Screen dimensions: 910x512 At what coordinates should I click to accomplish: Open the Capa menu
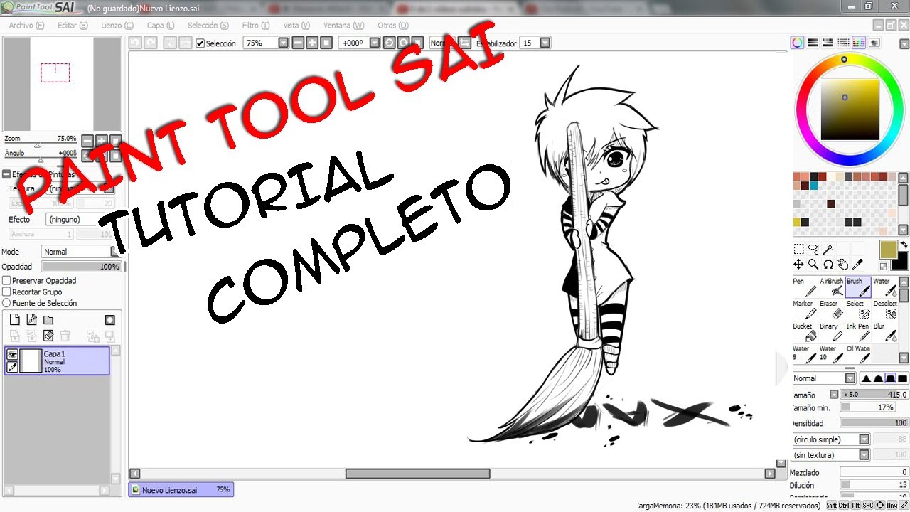(160, 26)
